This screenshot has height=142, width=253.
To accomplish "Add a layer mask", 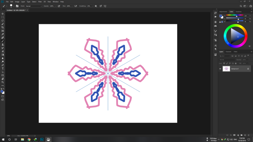I will 234,135.
